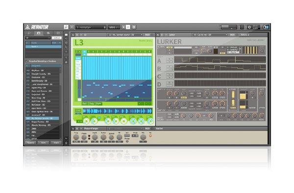Select the Straight Crunchy snapshot in the list
This screenshot has width=294, height=193.
coord(41,74)
